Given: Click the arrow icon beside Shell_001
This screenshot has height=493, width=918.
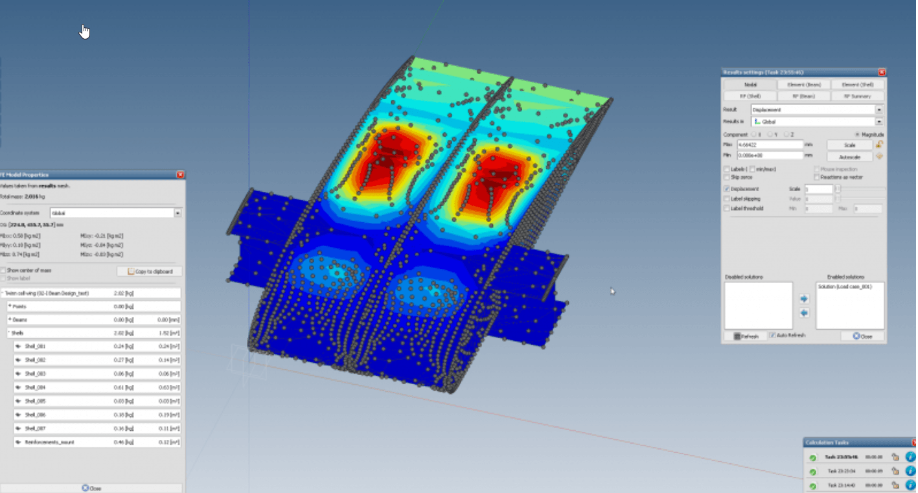Looking at the screenshot, I should tap(19, 347).
